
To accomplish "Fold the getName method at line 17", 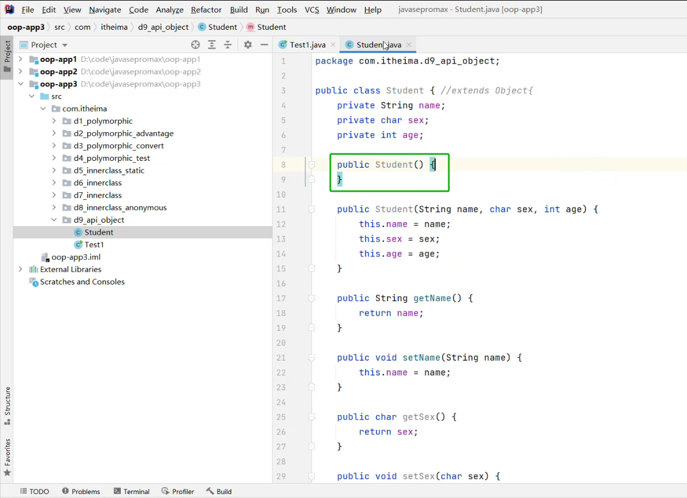I will tap(312, 298).
